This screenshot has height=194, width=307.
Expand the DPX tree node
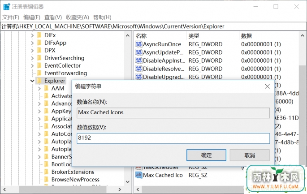coord(32,51)
